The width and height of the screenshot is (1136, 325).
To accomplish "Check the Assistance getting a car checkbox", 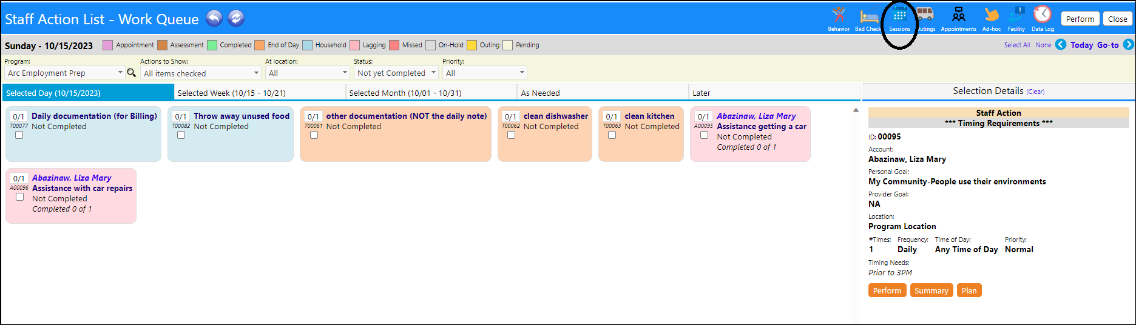I will (x=704, y=135).
